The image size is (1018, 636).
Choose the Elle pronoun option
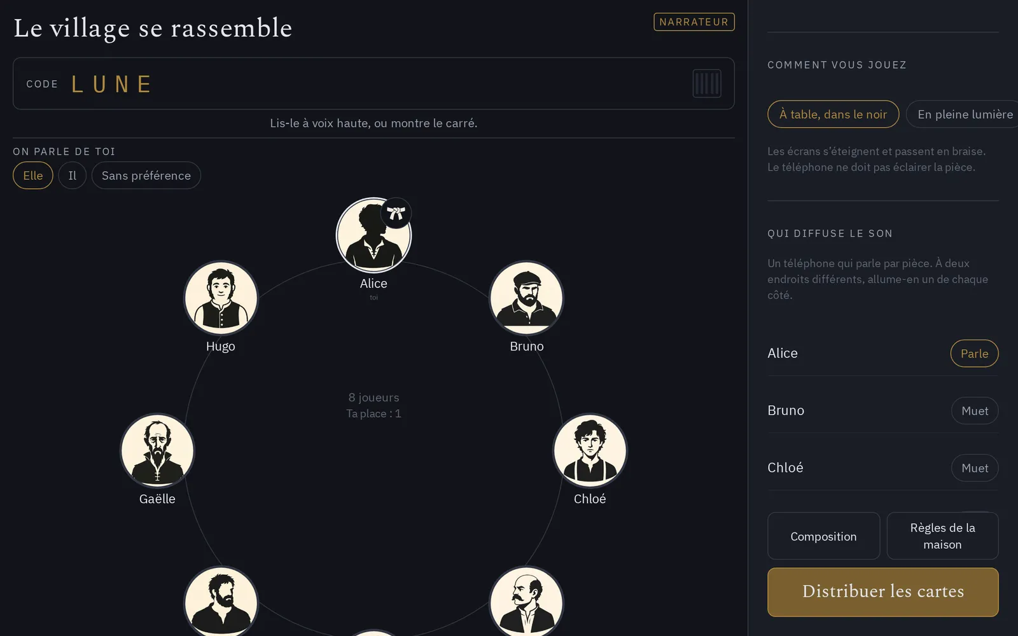(33, 176)
